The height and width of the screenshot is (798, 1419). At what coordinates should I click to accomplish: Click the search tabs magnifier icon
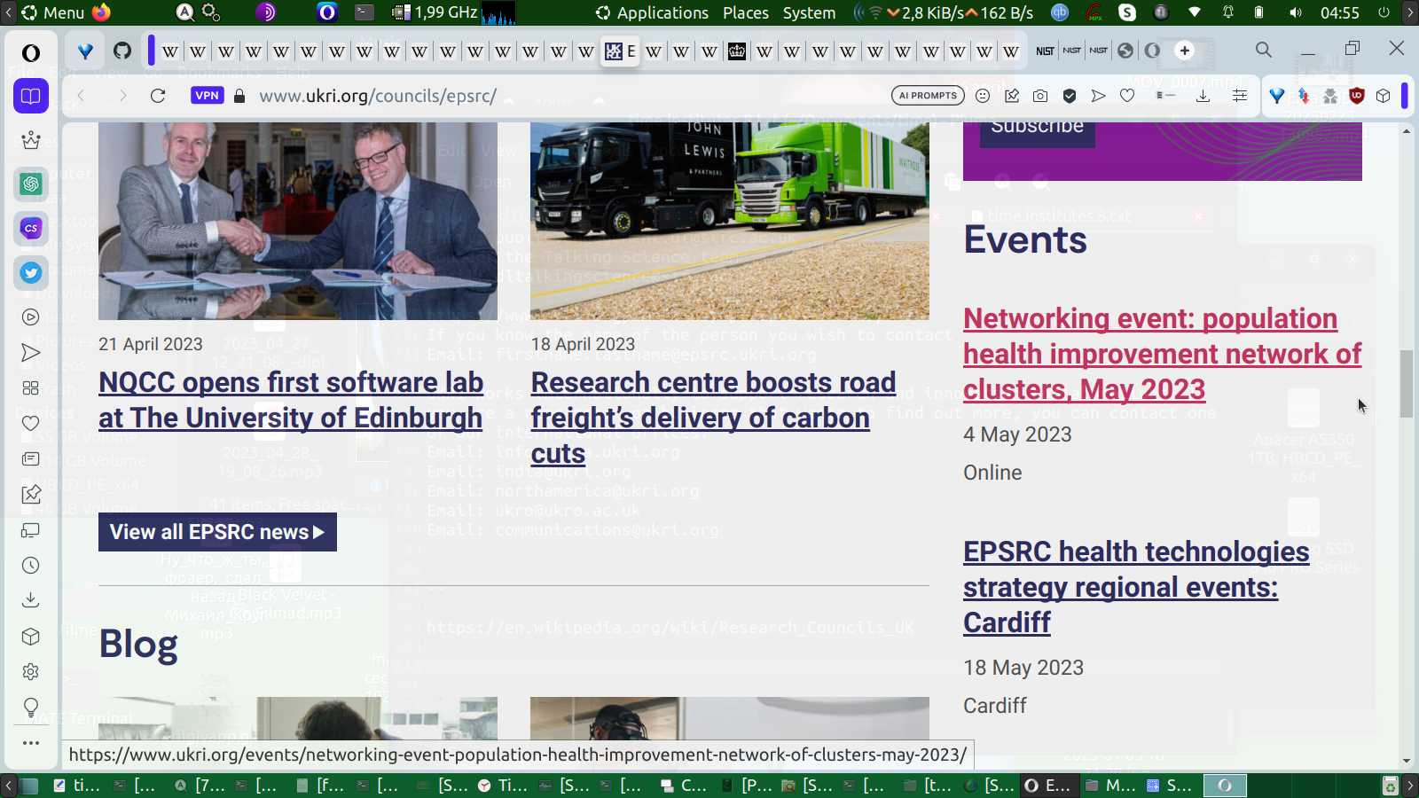click(1263, 50)
